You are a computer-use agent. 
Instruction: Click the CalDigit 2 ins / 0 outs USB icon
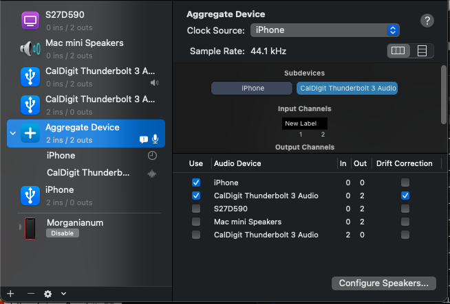(x=30, y=105)
